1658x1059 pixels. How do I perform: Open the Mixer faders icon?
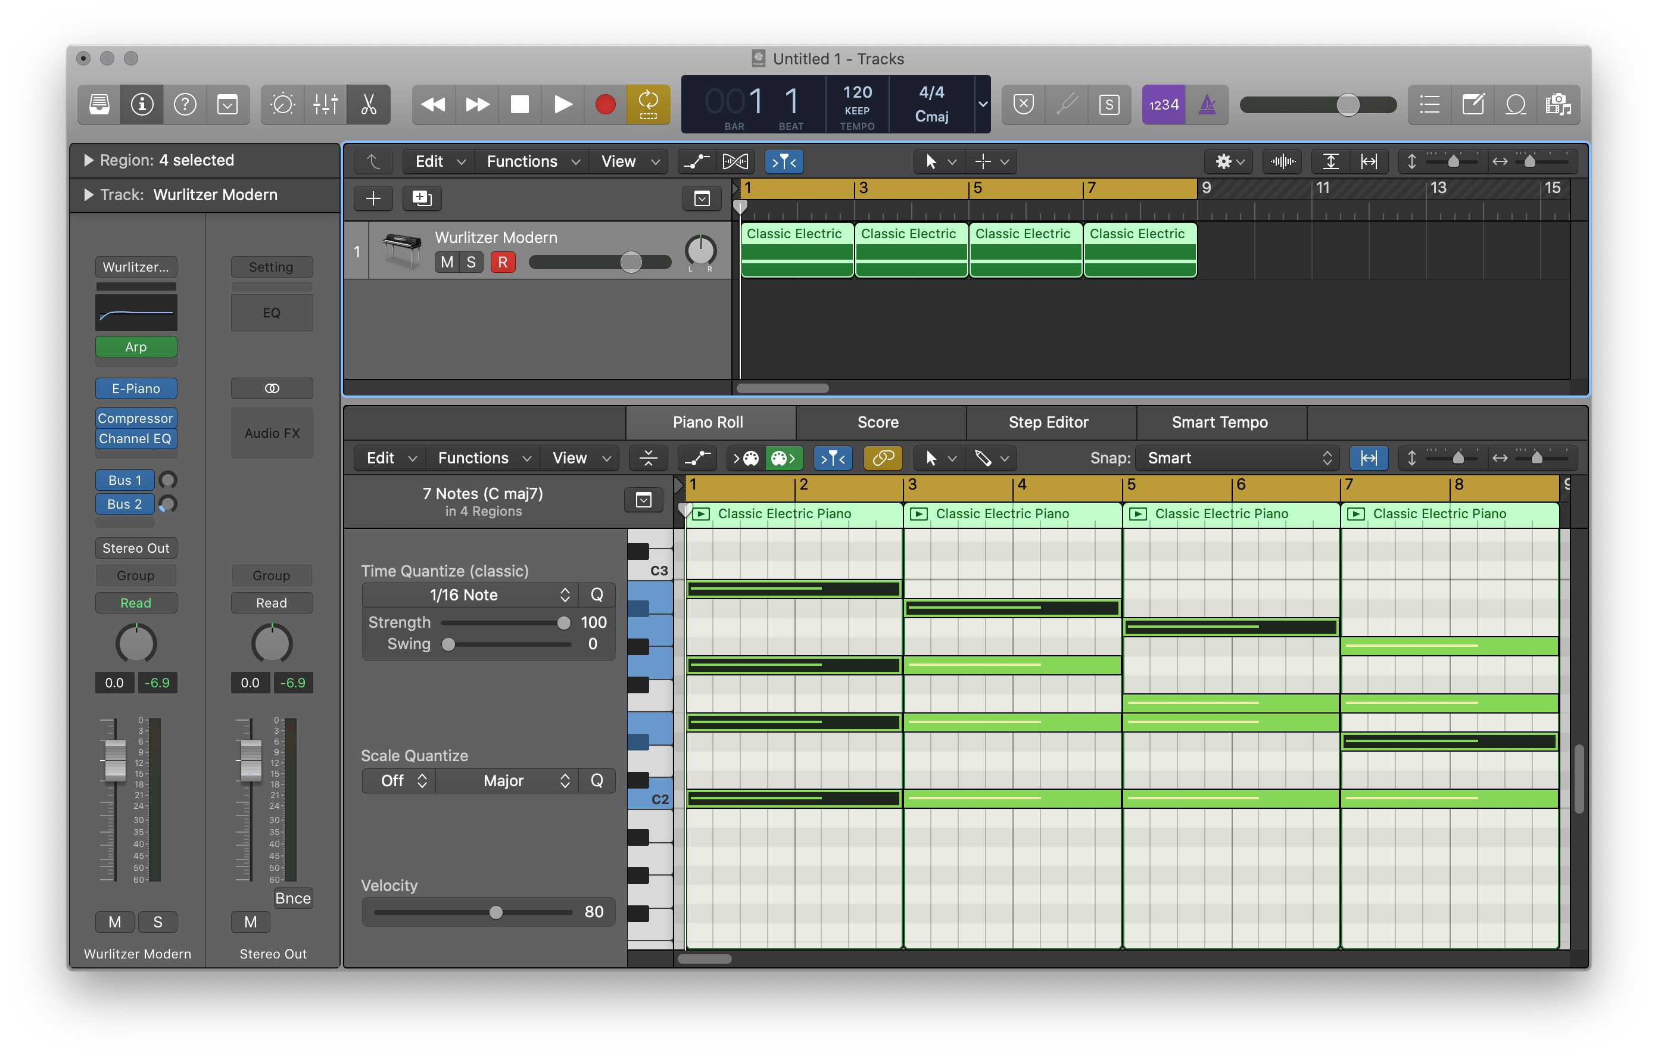325,105
